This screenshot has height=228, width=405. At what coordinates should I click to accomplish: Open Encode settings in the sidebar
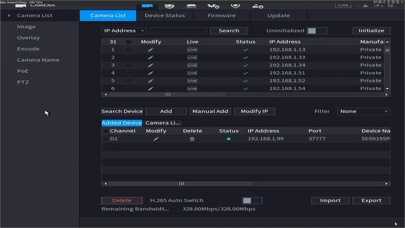[28, 49]
